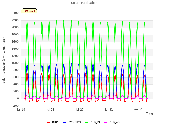Image resolution: width=169 pixels, height=127 pixels.
Task: Click the blue Pyranom legend swatch
Action: click(x=64, y=122)
